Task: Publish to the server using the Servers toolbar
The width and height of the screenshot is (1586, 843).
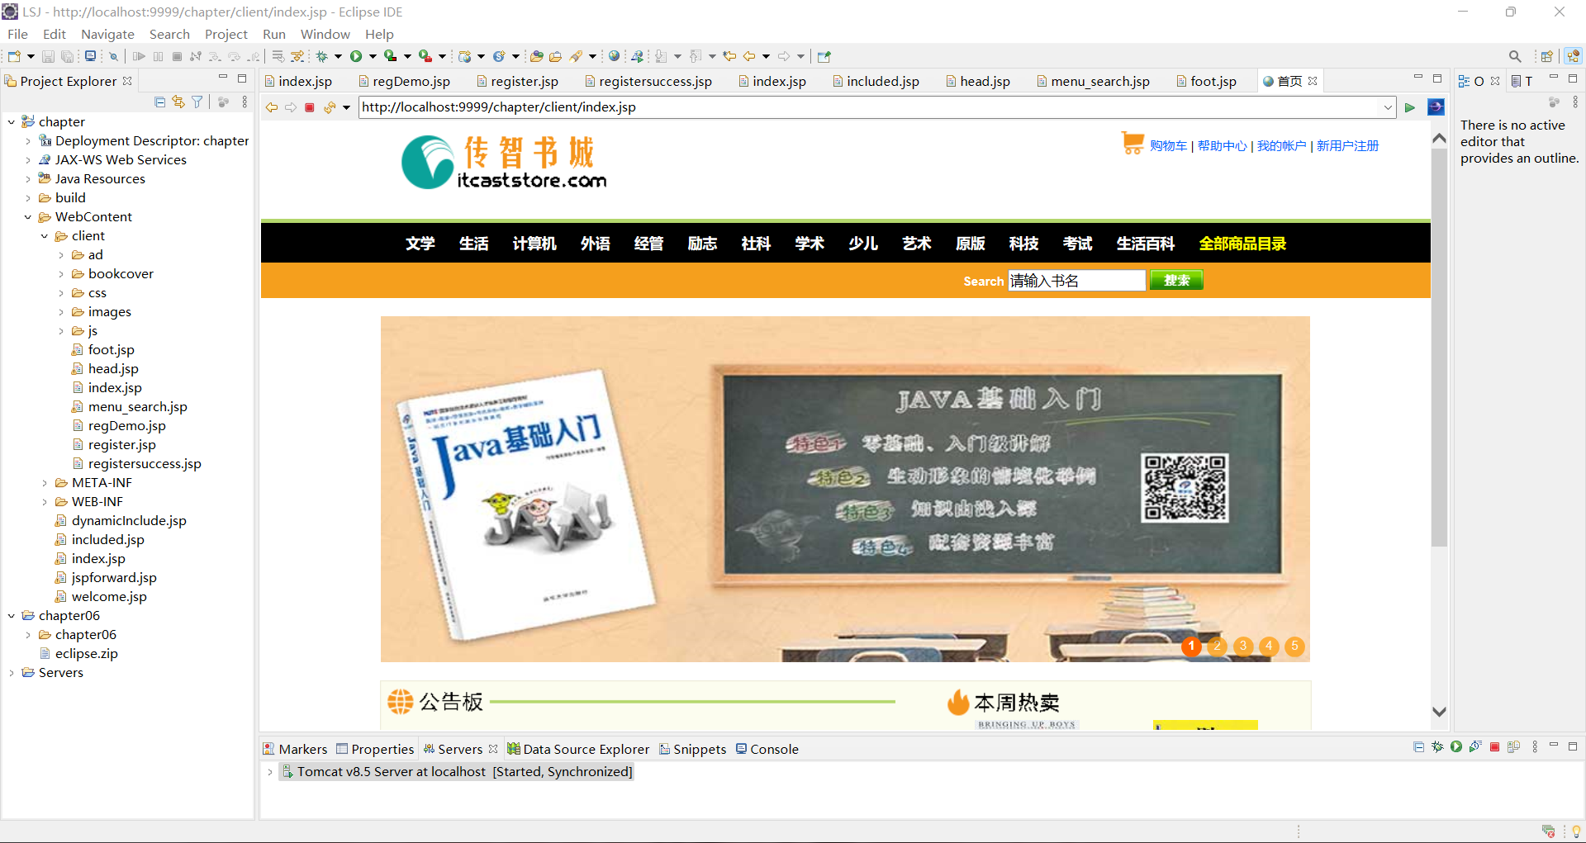Action: pyautogui.click(x=1514, y=746)
